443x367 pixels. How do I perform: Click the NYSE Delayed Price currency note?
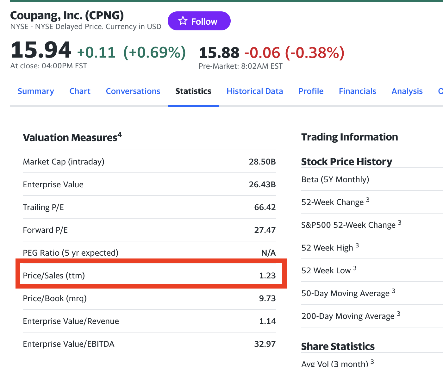pos(86,27)
